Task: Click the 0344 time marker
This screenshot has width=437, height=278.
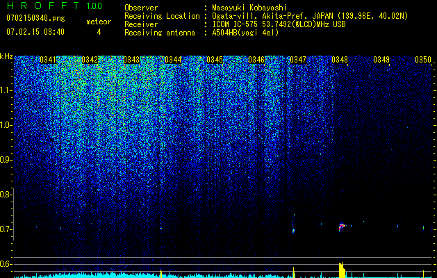Action: pos(173,60)
